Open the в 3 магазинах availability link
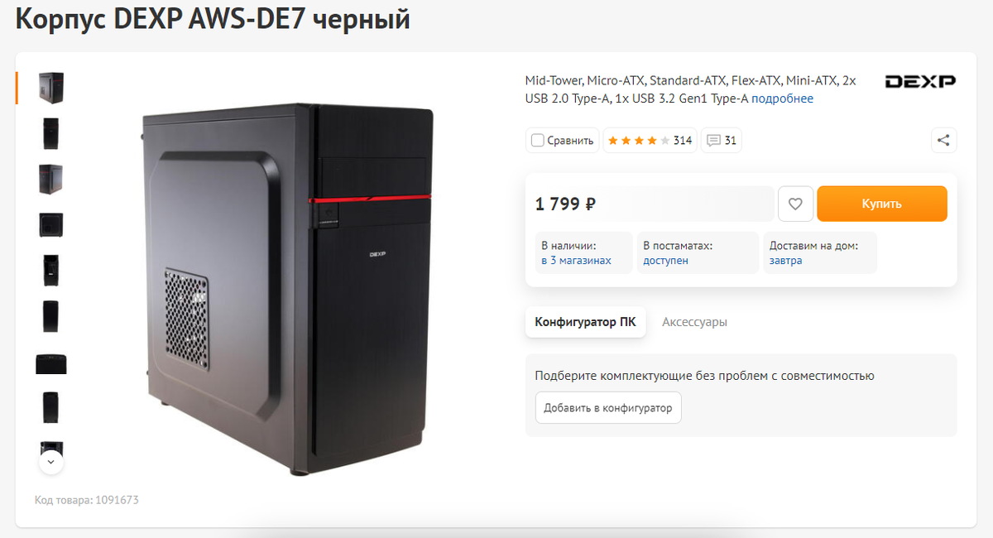Viewport: 993px width, 538px height. coord(576,260)
